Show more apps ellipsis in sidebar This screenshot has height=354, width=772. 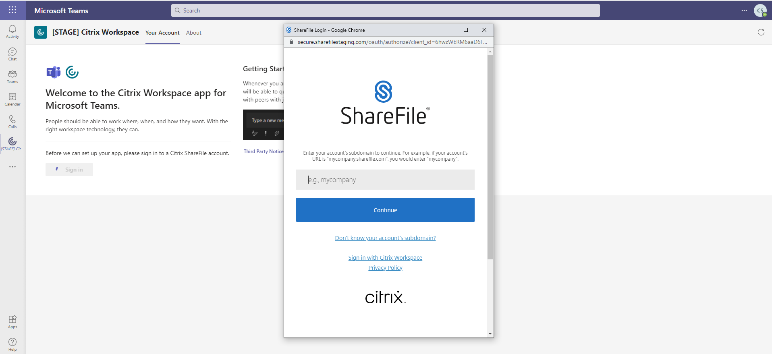click(12, 166)
